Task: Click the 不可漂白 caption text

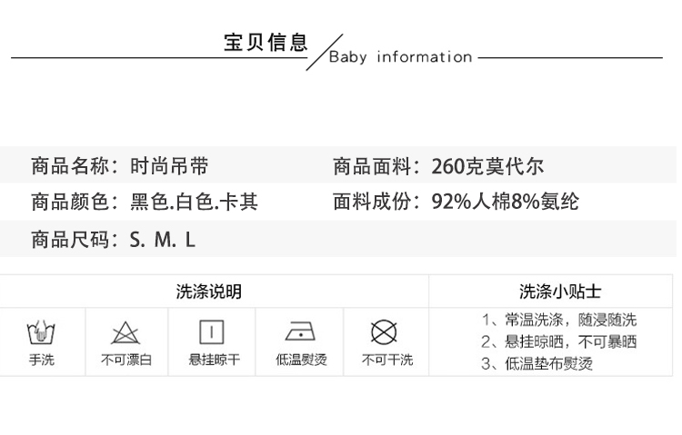Action: pos(125,361)
